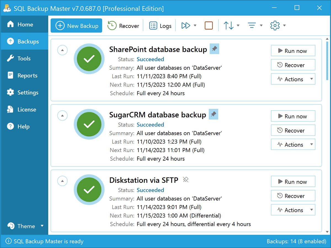Run the Diskstation via SFTP backup now
The width and height of the screenshot is (331, 248).
[293, 182]
